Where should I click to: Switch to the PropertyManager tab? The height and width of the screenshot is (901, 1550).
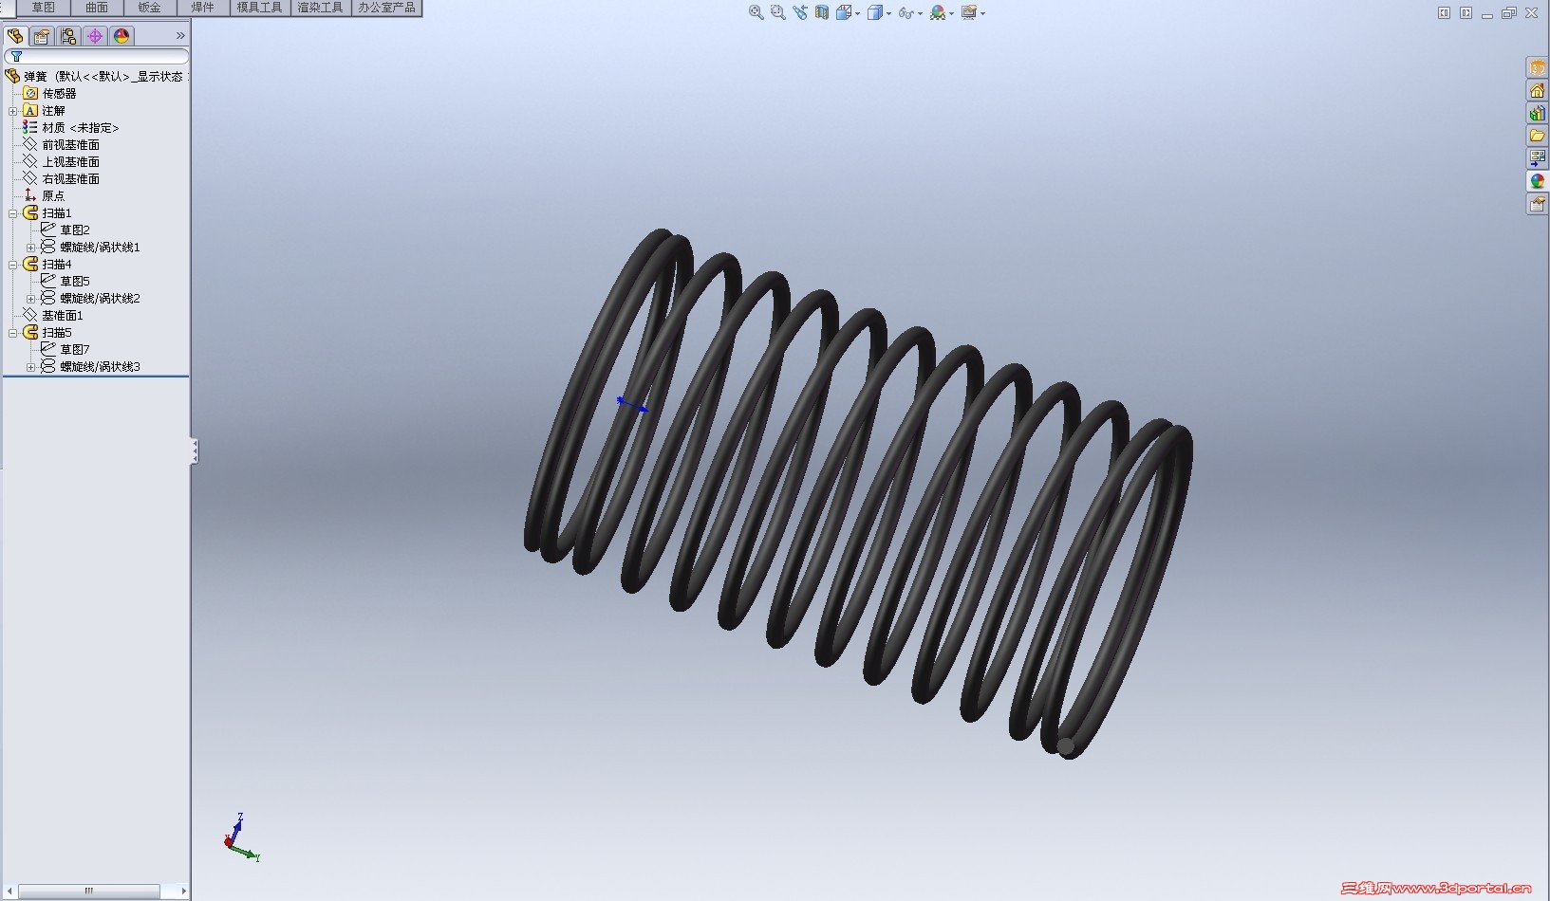click(42, 36)
